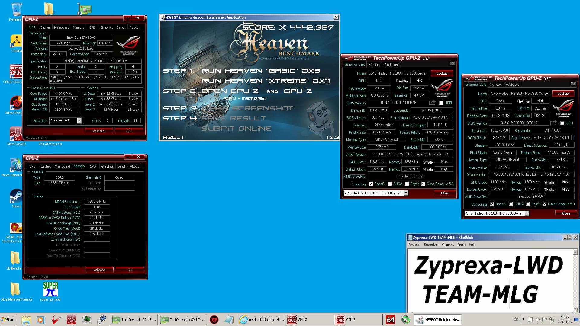The width and height of the screenshot is (580, 326).
Task: Open Caches tab in top CPU-Z
Action: point(45,27)
